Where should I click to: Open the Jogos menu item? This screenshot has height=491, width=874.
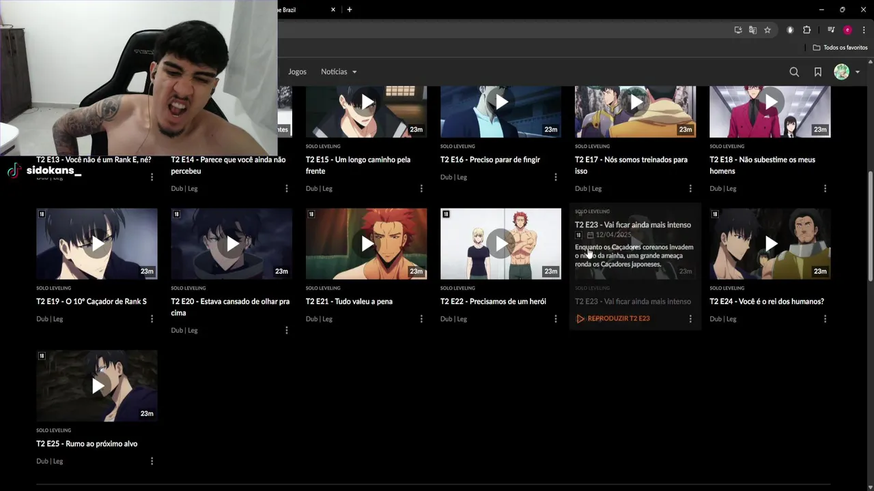297,72
